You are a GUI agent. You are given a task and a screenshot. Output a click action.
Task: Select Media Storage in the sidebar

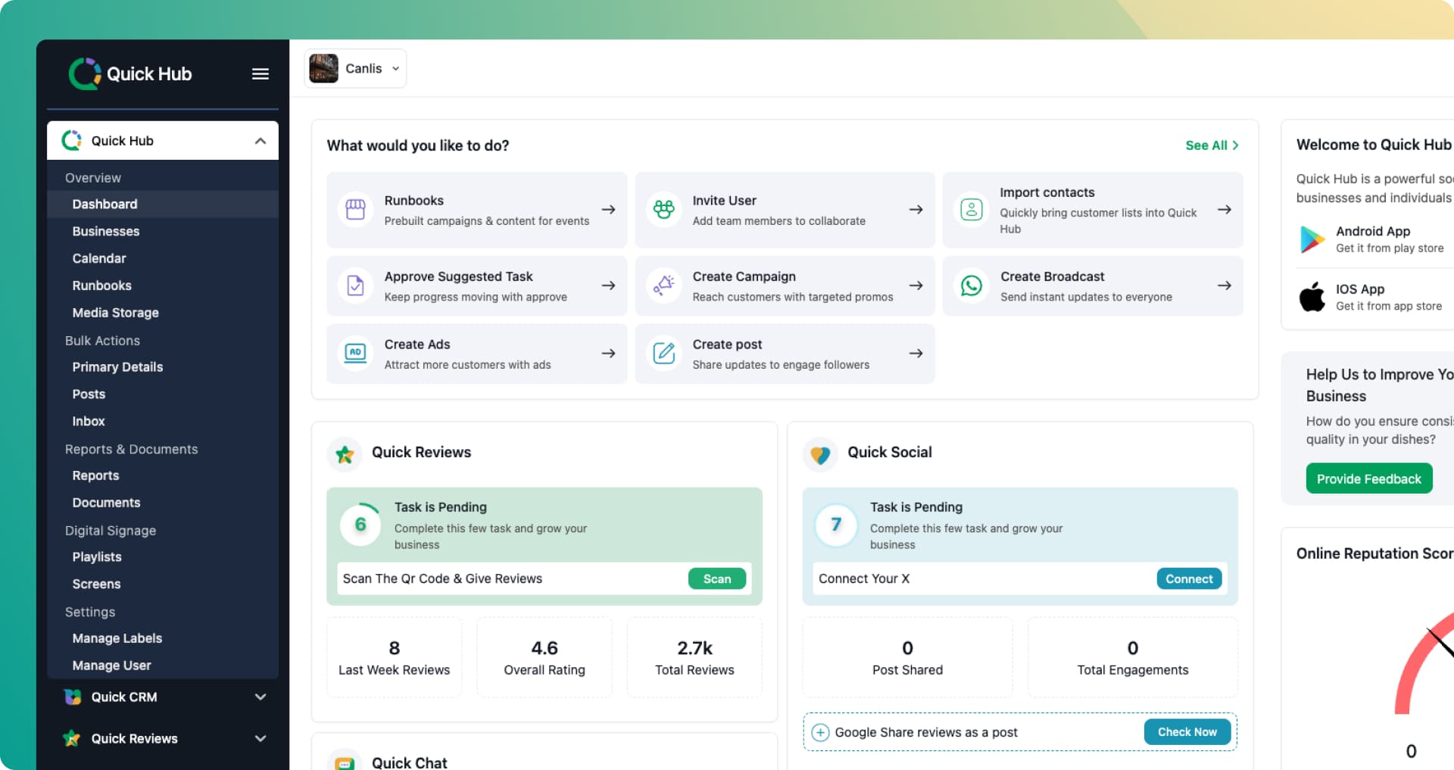pos(115,313)
